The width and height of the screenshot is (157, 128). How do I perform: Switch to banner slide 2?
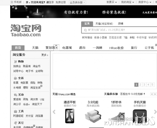tap(140, 85)
